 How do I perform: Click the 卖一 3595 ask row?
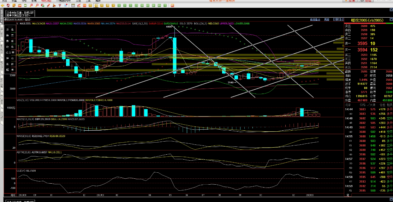click(368, 43)
